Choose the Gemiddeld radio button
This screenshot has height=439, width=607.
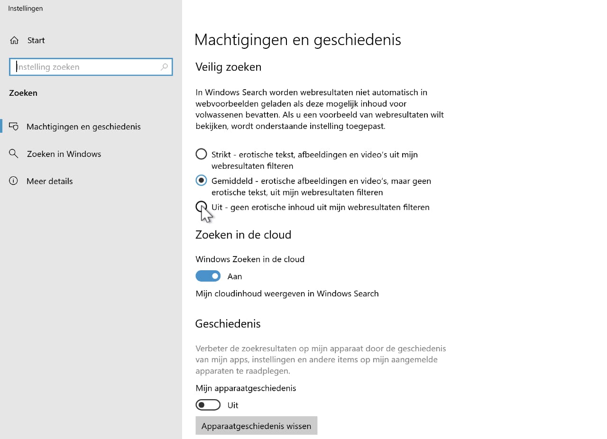coord(202,181)
